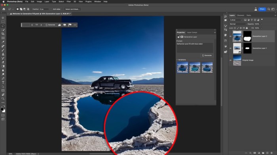Click the flag report icon on task bar
This screenshot has height=155, width=277.
click(x=70, y=25)
